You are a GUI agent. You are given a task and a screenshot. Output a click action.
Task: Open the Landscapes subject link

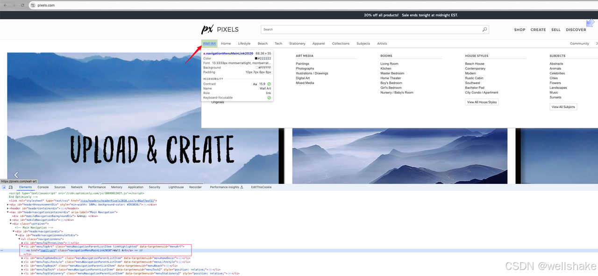pos(558,87)
